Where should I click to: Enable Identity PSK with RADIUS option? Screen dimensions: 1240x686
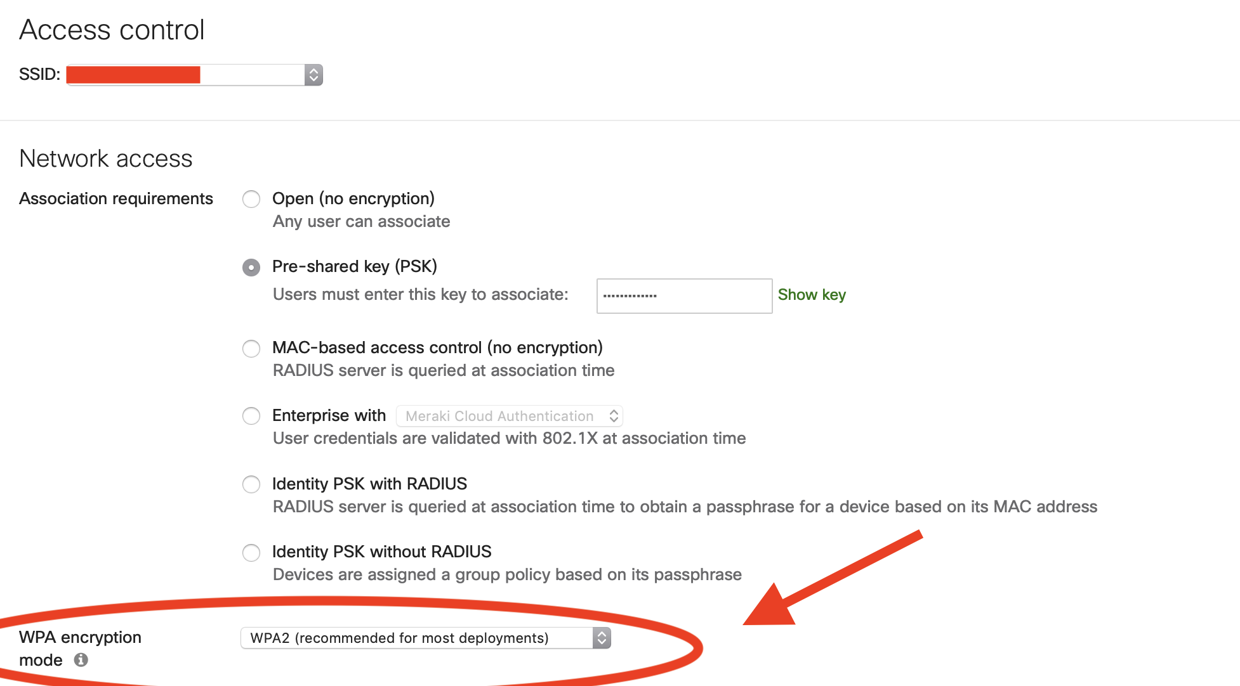[x=251, y=485]
